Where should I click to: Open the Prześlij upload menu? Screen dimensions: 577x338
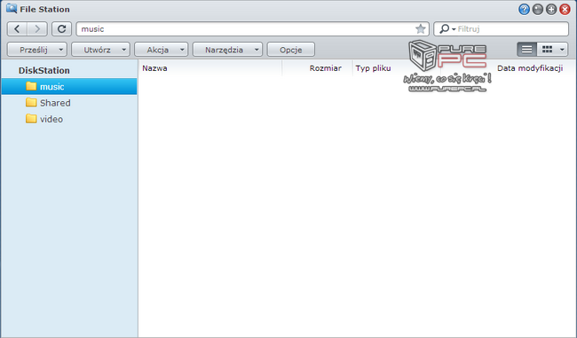click(x=37, y=50)
